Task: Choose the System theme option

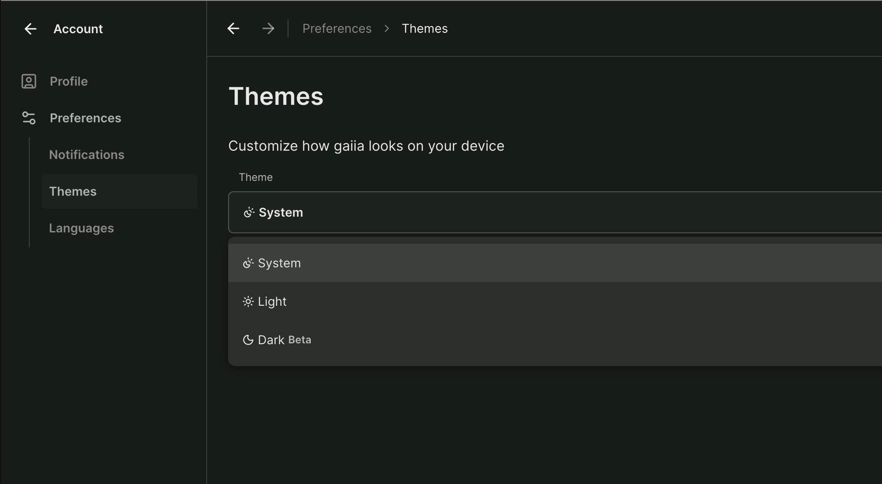Action: pyautogui.click(x=555, y=263)
